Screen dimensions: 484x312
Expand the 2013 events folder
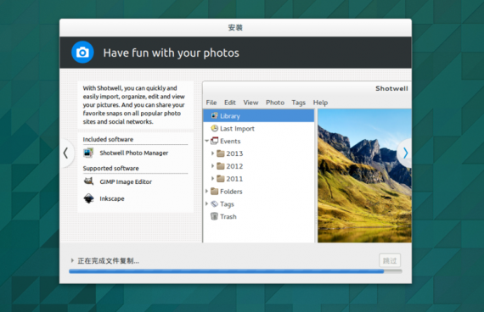click(x=212, y=153)
